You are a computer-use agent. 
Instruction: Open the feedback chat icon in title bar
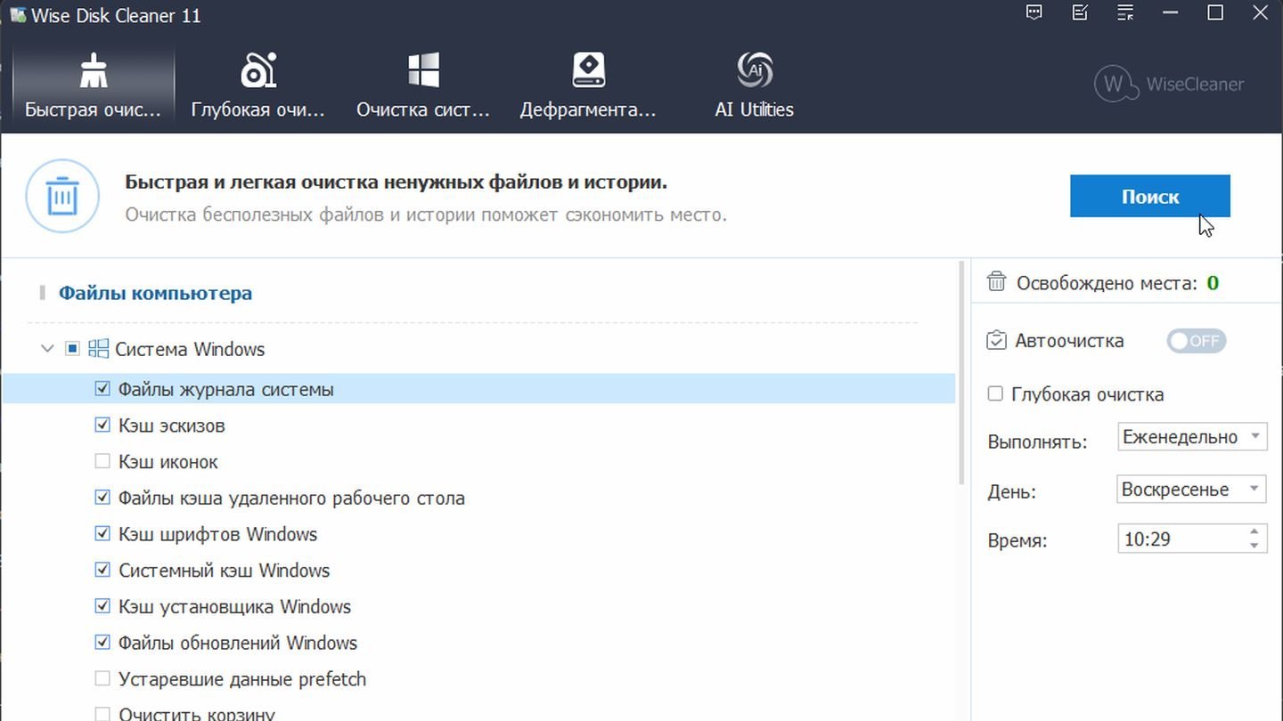tap(1034, 12)
